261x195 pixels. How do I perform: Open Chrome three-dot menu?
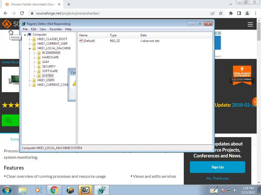tap(255, 13)
